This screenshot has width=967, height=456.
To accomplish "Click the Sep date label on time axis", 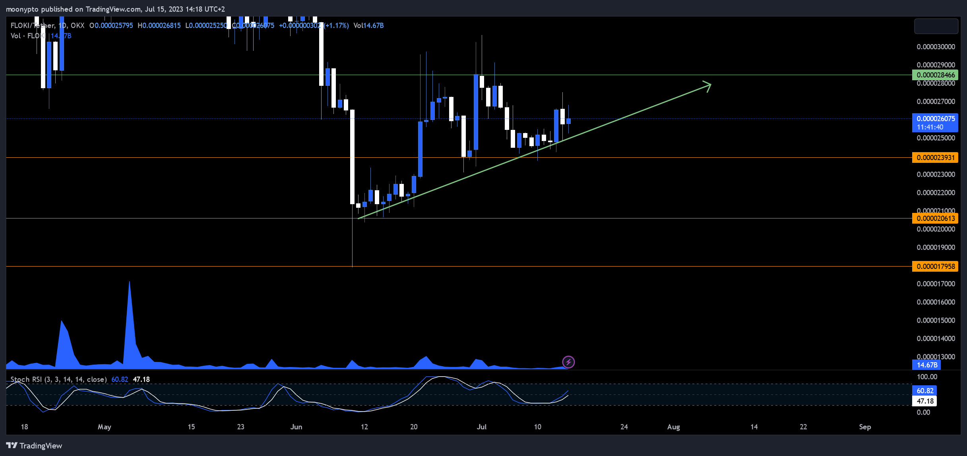I will [x=865, y=427].
